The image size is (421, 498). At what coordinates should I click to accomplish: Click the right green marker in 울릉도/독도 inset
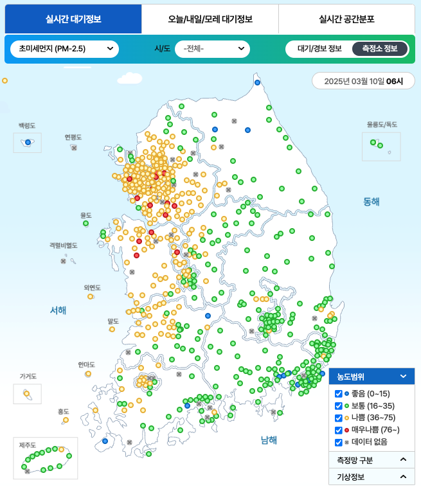[380, 146]
